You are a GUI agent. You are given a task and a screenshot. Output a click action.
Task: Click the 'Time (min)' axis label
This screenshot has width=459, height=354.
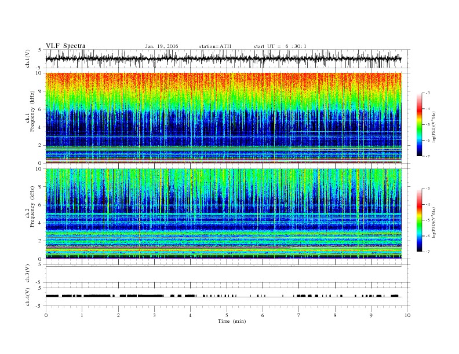(x=232, y=321)
